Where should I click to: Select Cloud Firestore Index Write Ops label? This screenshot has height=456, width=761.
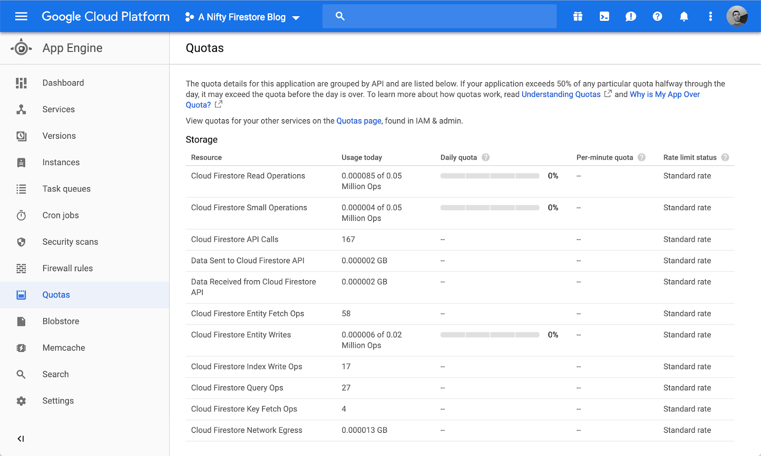[246, 367]
